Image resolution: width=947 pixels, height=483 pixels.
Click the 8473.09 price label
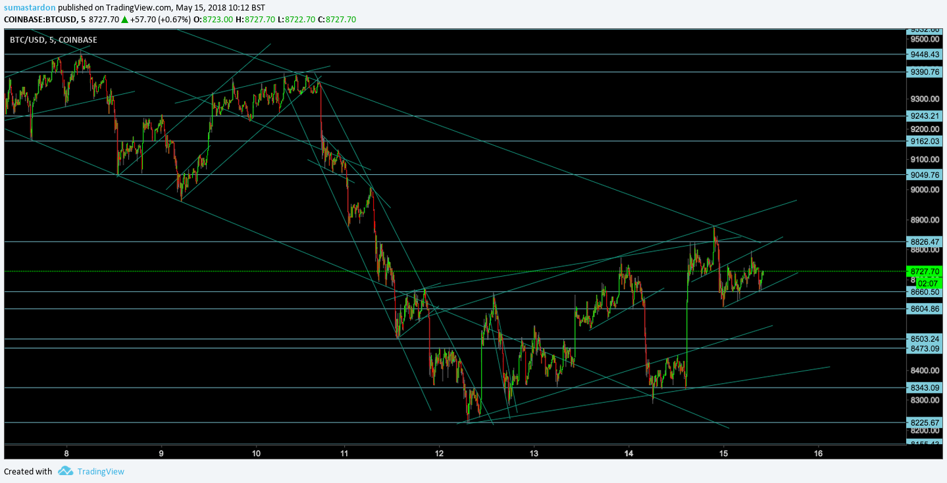(926, 348)
